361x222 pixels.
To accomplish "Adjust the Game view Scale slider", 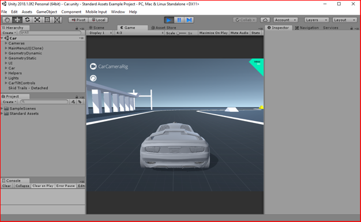I will click(181, 33).
